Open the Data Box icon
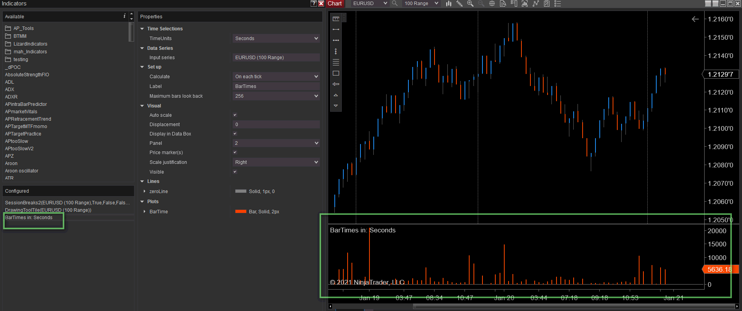The image size is (742, 311). (503, 4)
